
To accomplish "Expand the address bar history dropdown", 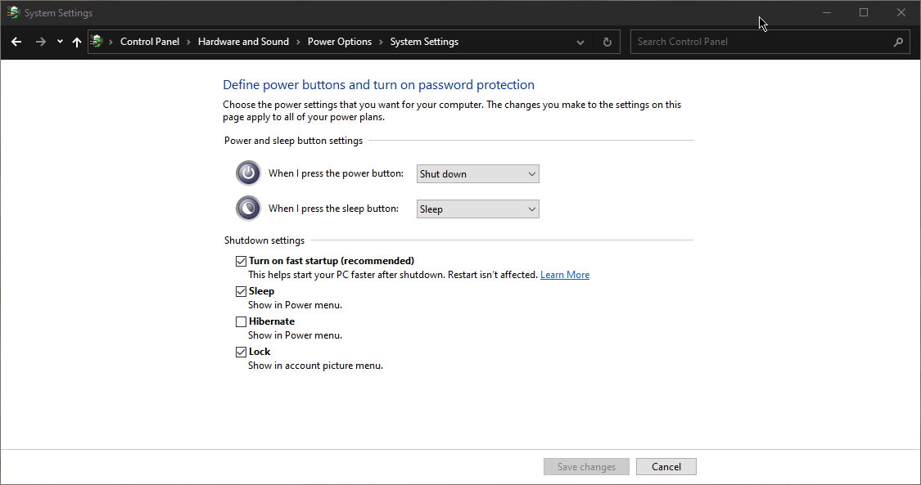I will [x=580, y=42].
